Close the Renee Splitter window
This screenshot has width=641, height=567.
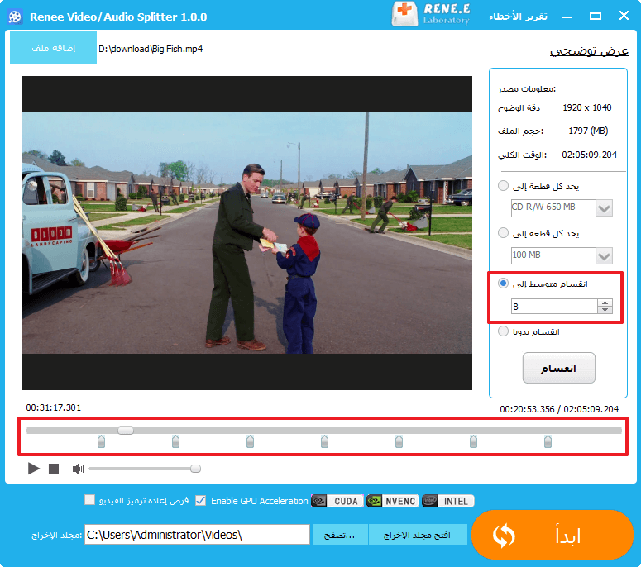point(624,16)
